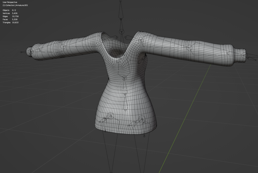Viewport: 258px width, 173px height.
Task: Select the head bone above the collar
Action: click(x=121, y=10)
